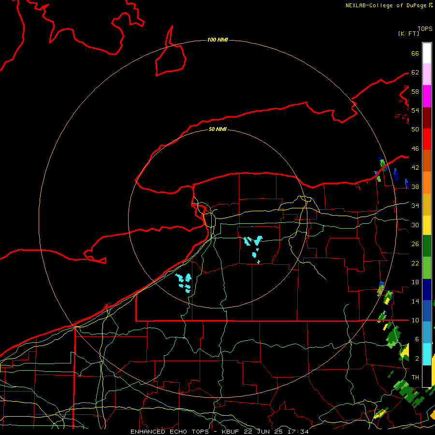
Task: Click the 58 value on the legend
Action: point(415,91)
